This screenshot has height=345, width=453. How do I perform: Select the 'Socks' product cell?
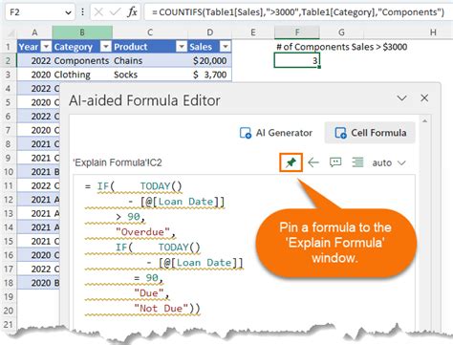150,75
